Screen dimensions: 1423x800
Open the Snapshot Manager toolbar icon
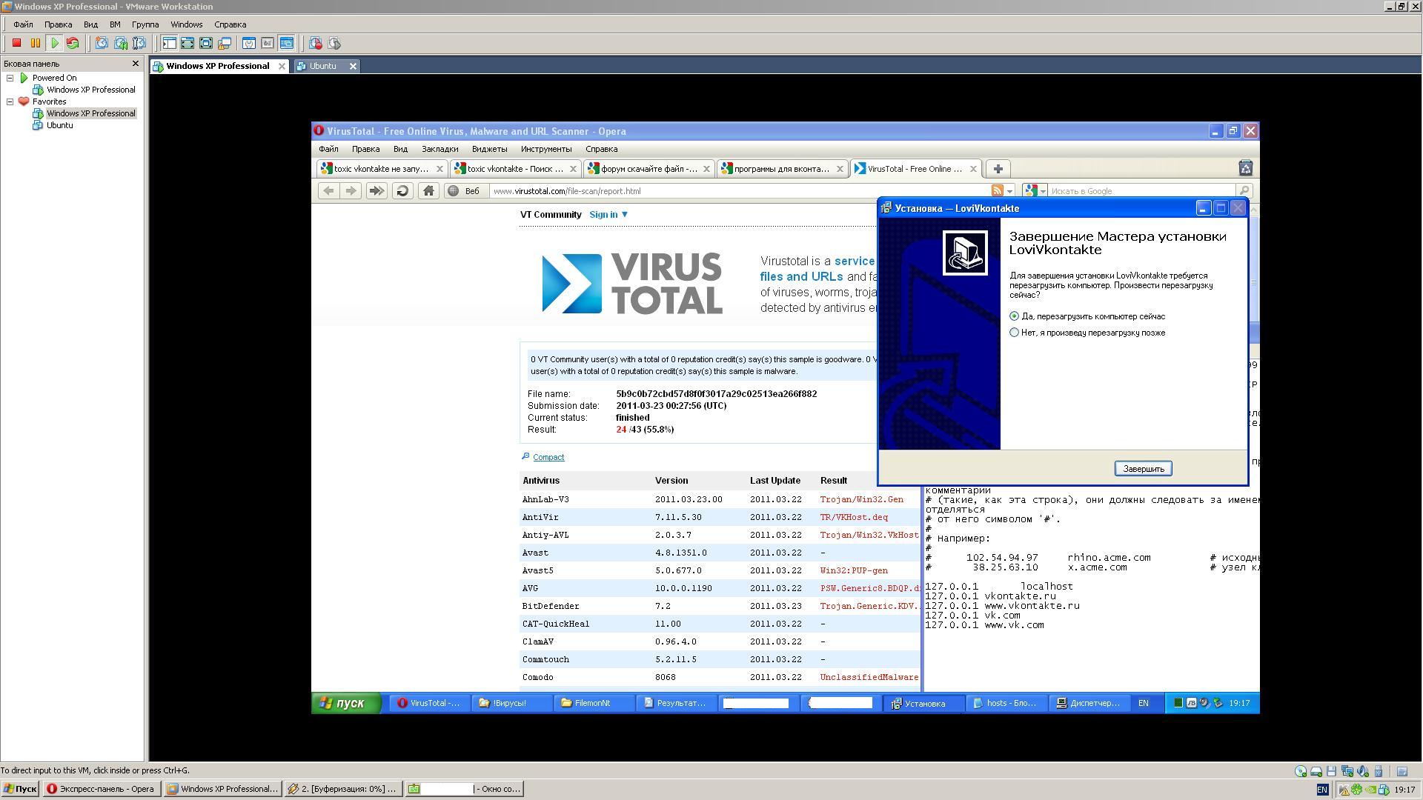[x=139, y=44]
